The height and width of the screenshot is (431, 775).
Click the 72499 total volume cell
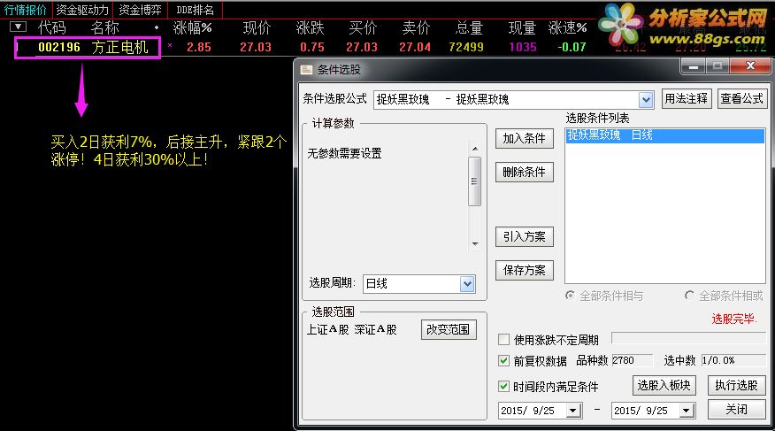466,48
